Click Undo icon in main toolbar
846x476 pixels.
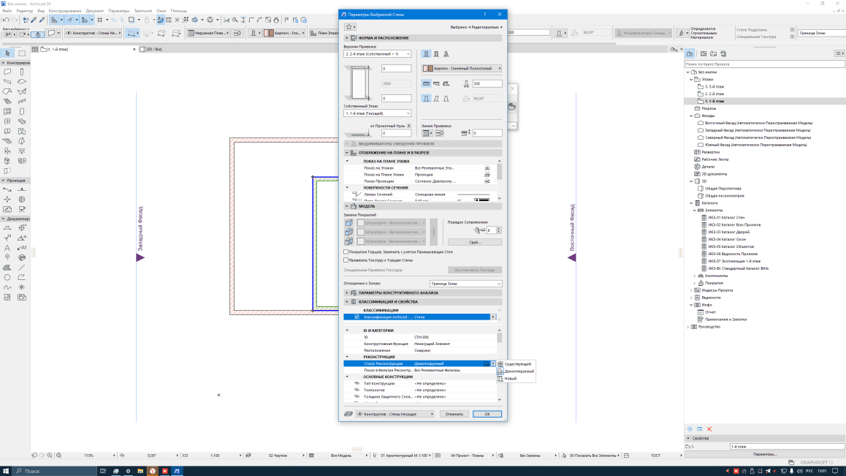click(x=6, y=20)
